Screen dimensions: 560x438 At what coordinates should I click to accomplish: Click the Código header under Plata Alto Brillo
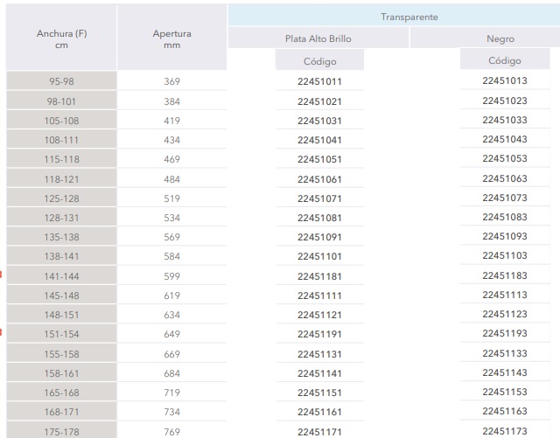click(319, 60)
